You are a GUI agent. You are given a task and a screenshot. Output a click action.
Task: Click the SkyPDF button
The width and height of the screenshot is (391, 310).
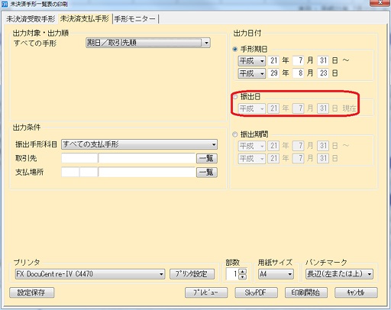[256, 292]
